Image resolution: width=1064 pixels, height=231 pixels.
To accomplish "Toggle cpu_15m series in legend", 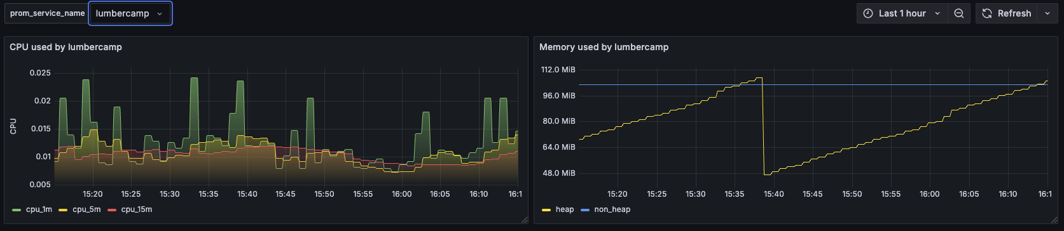I will tap(130, 209).
